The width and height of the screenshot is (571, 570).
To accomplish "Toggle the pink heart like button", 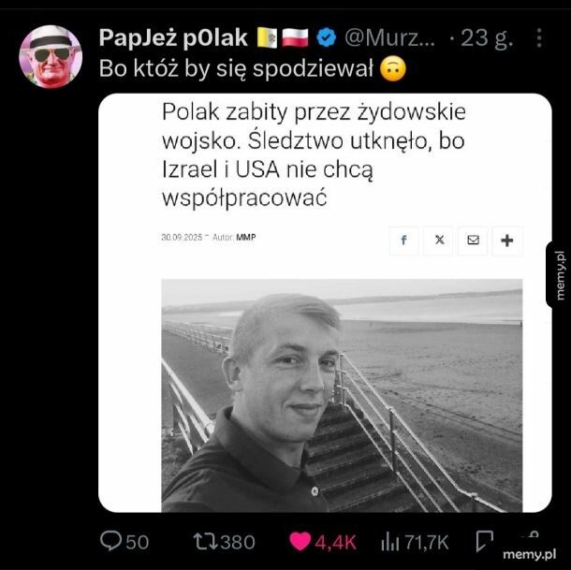I will pyautogui.click(x=300, y=541).
